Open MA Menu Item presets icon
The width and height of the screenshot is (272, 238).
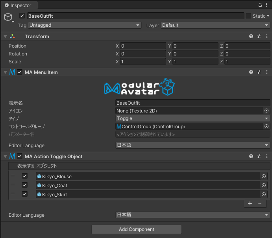[259, 72]
